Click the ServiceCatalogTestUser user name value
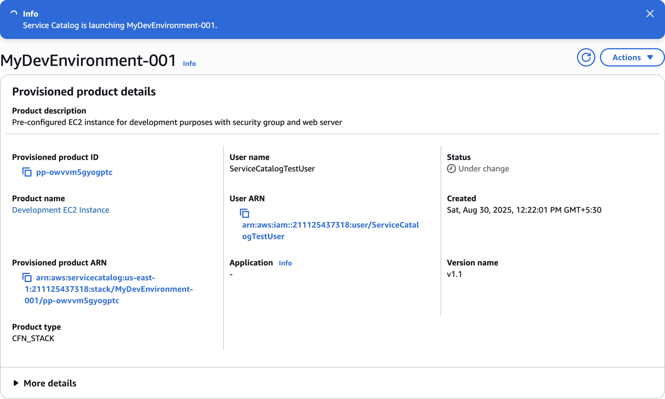 pyautogui.click(x=272, y=169)
